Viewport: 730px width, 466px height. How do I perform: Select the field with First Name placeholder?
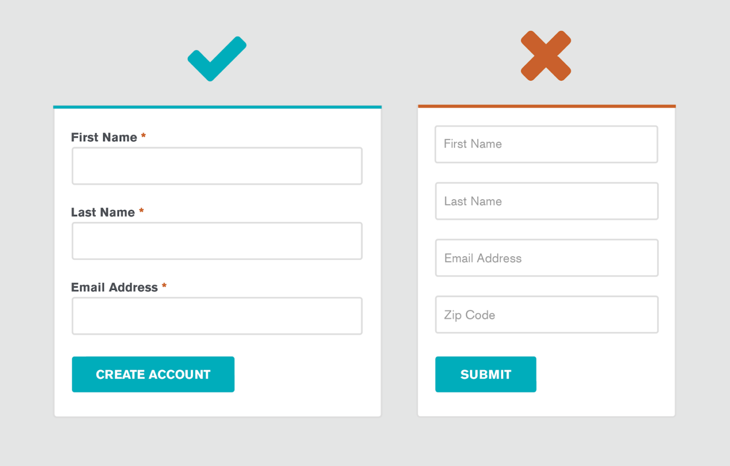546,144
